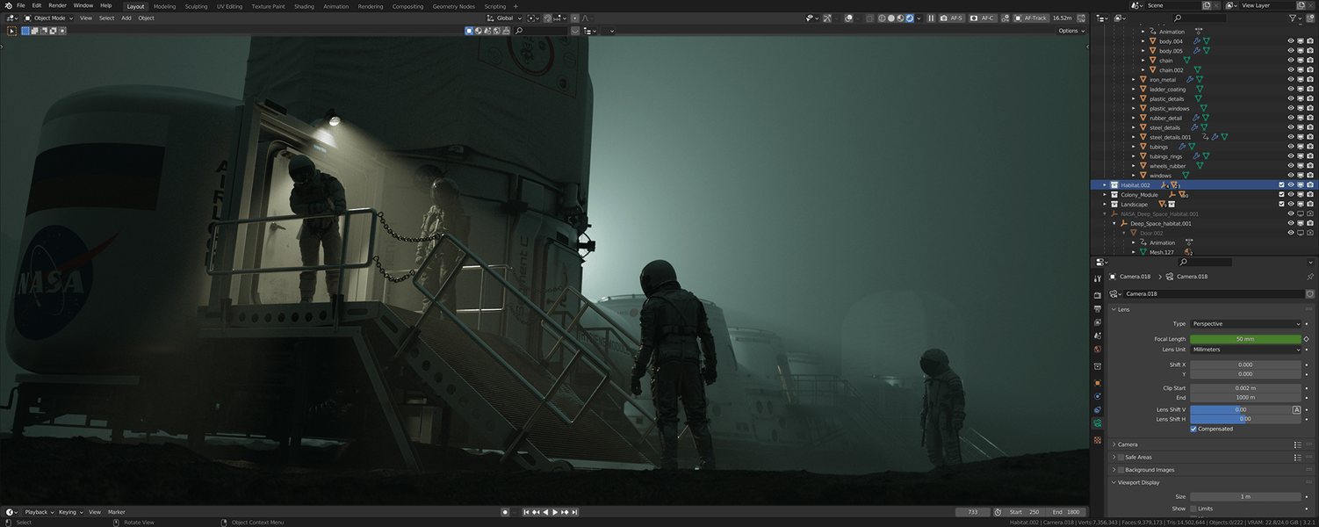Click the play animation button
The height and width of the screenshot is (527, 1319).
[x=554, y=512]
